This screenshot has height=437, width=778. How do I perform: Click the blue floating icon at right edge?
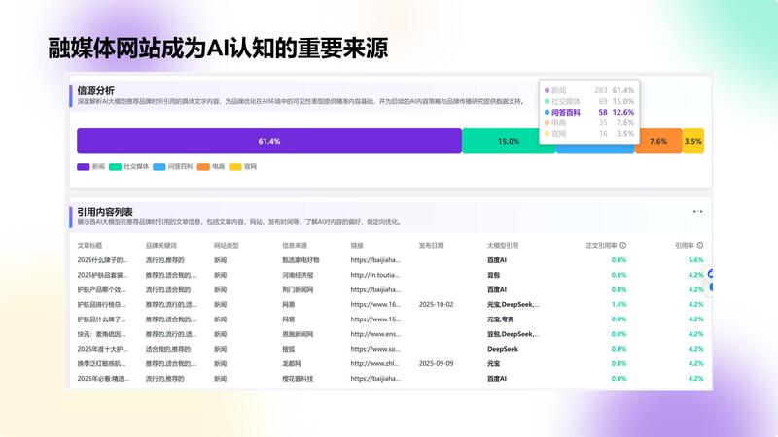coord(711,275)
